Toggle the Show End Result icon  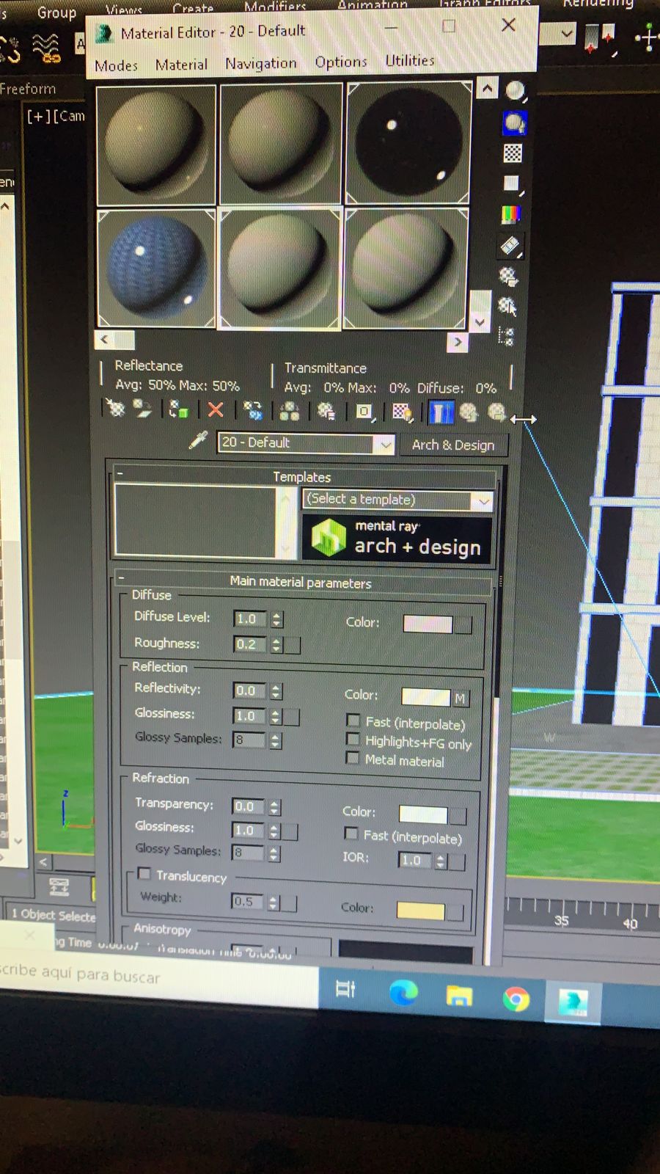441,413
